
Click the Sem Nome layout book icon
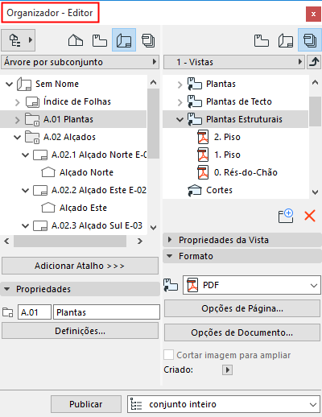[24, 84]
